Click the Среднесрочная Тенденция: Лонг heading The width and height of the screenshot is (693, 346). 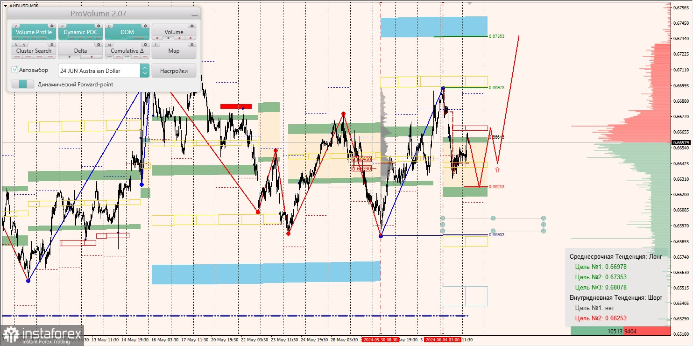pos(615,256)
